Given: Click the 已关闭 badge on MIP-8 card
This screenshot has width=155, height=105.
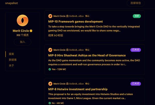Looking at the screenshot, I should (136, 84).
